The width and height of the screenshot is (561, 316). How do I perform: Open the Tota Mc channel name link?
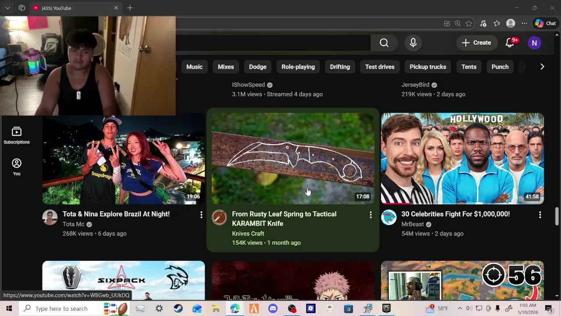(74, 224)
